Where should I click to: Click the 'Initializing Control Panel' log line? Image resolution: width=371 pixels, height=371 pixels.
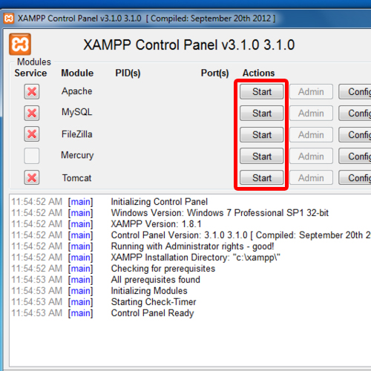[x=160, y=202]
